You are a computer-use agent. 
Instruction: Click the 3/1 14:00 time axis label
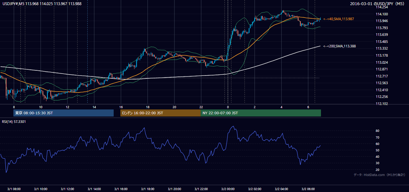(94, 189)
